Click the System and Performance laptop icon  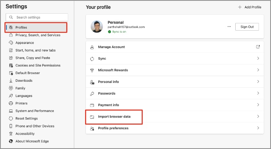(x=11, y=111)
